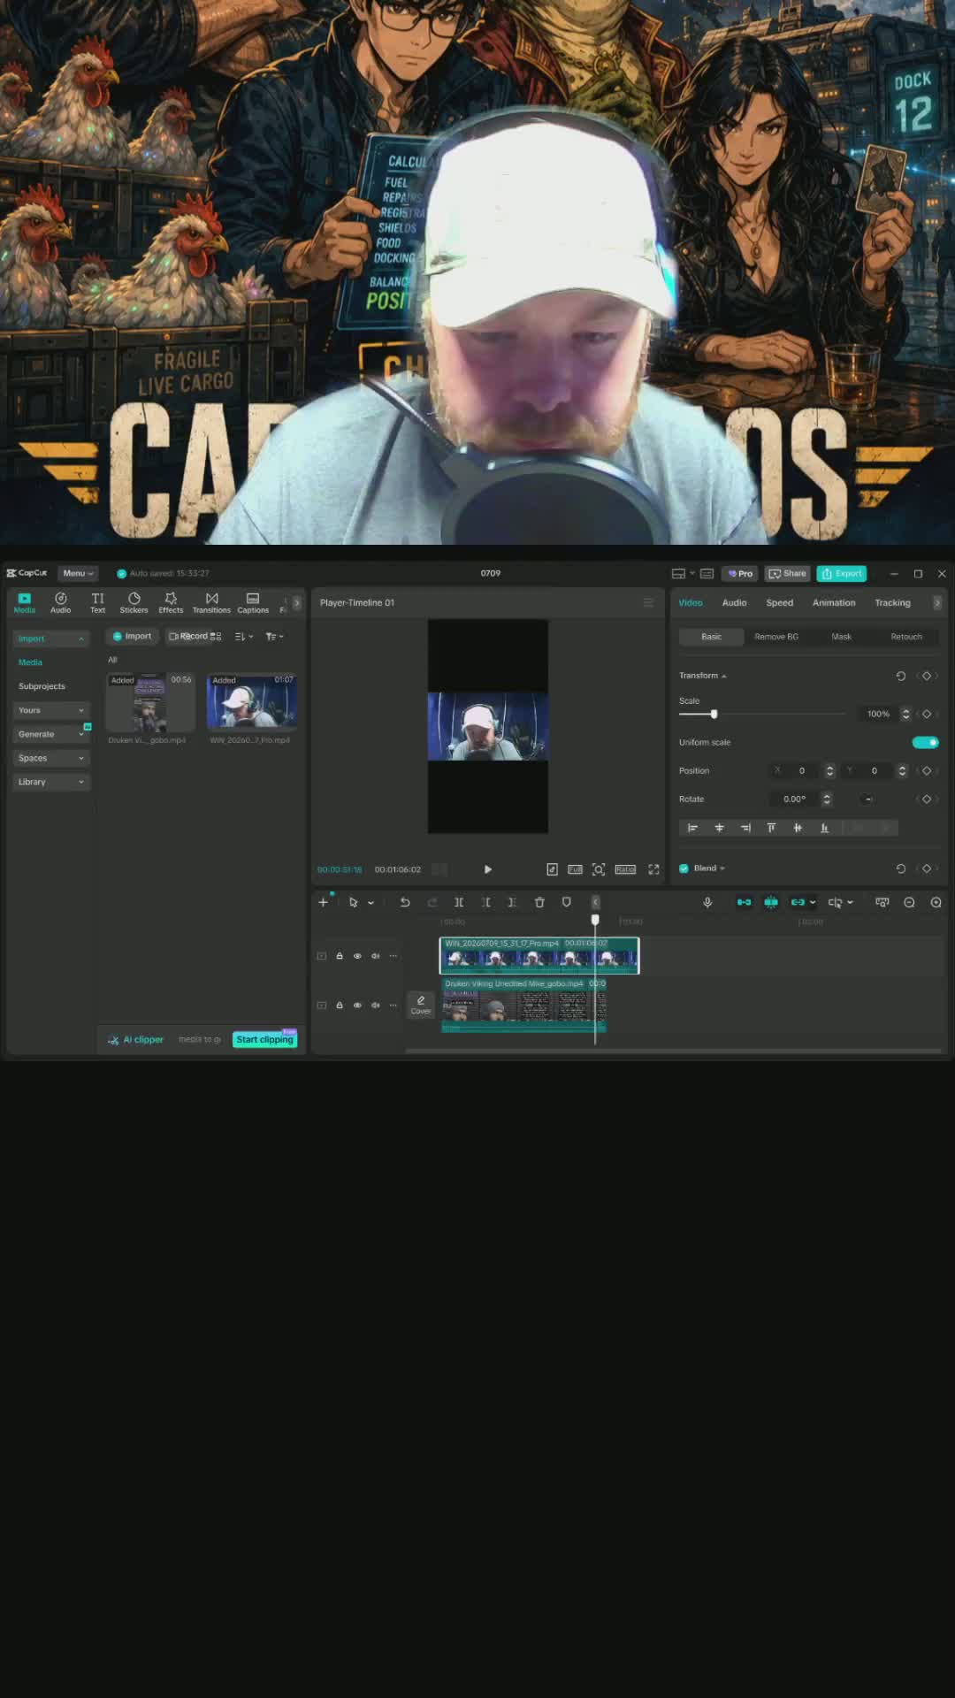Viewport: 955px width, 1698px height.
Task: Uncheck the Blend checkbox
Action: point(684,868)
